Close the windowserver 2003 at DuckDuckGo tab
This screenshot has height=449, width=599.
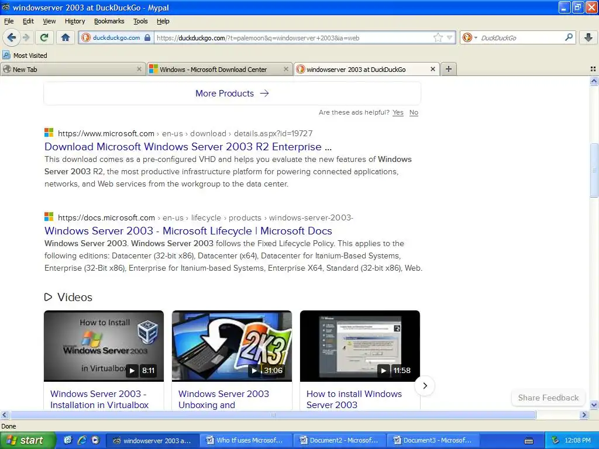tap(433, 69)
